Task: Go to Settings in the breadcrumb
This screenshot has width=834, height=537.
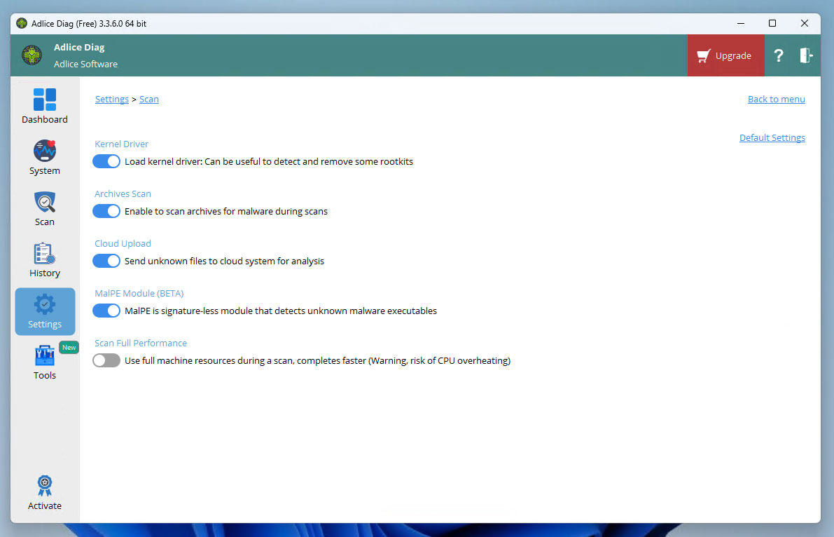Action: [x=112, y=100]
